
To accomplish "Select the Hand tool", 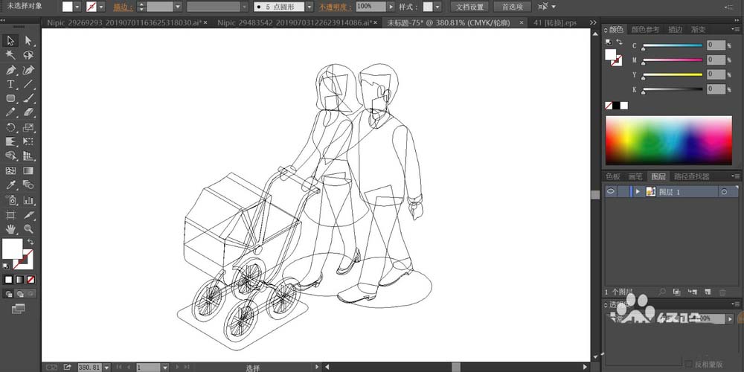I will pyautogui.click(x=10, y=229).
